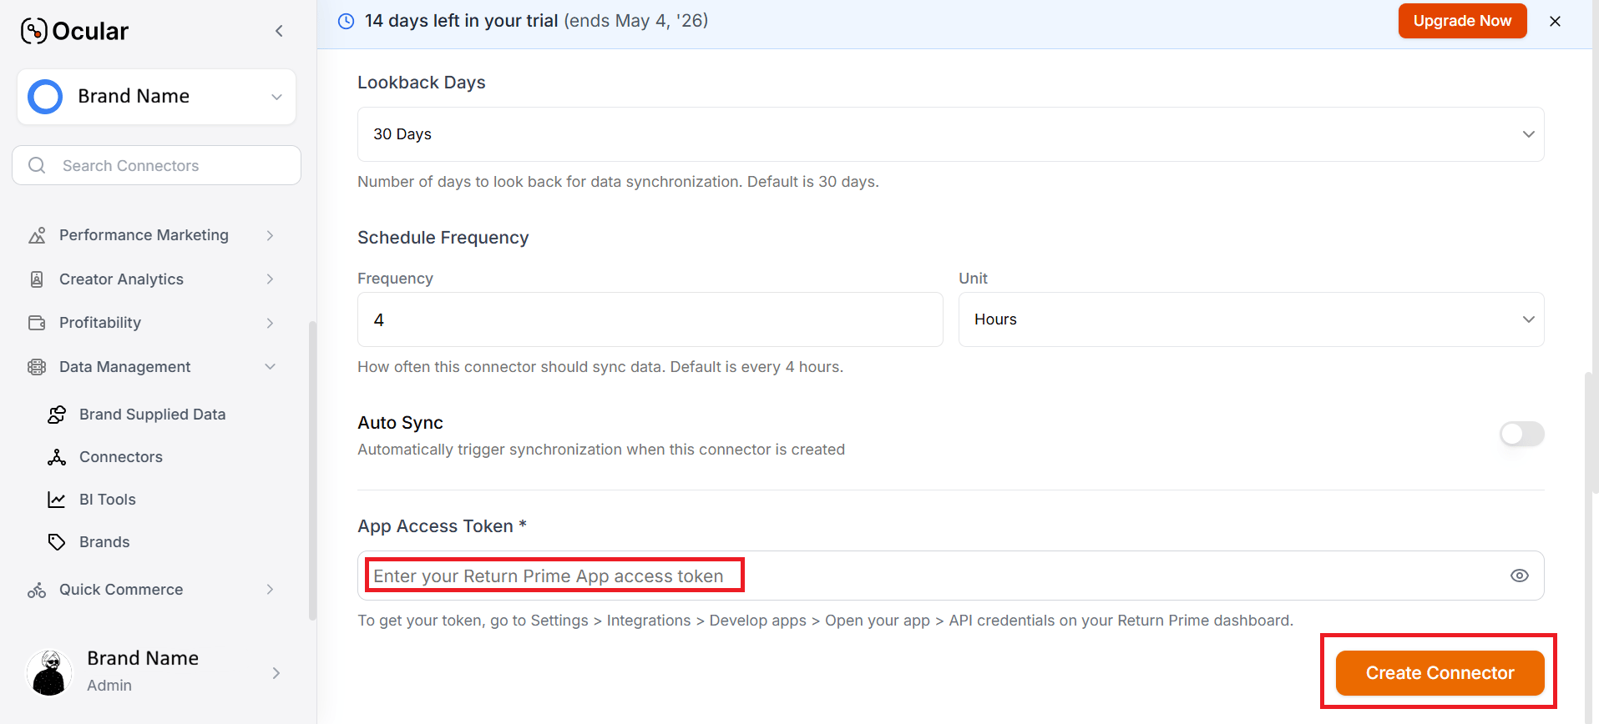Image resolution: width=1599 pixels, height=724 pixels.
Task: Click the Ocular brand name text
Action: (90, 32)
